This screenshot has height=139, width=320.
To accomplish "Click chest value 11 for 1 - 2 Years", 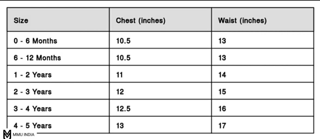I will (119, 75).
